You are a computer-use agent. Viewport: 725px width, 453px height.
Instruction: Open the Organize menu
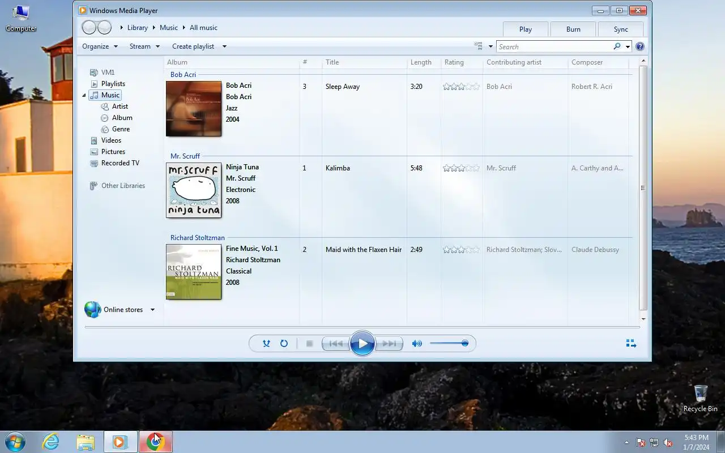coord(100,46)
